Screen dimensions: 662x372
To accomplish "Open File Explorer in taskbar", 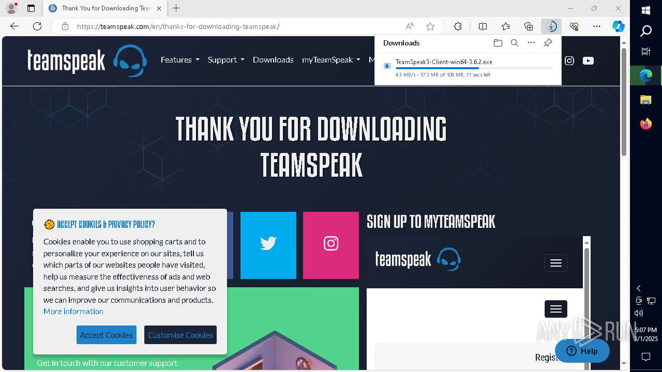I will (x=646, y=100).
